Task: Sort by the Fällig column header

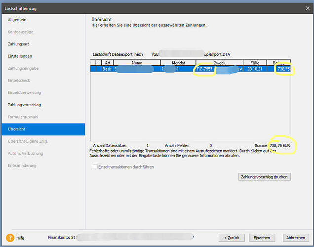Action: point(255,63)
